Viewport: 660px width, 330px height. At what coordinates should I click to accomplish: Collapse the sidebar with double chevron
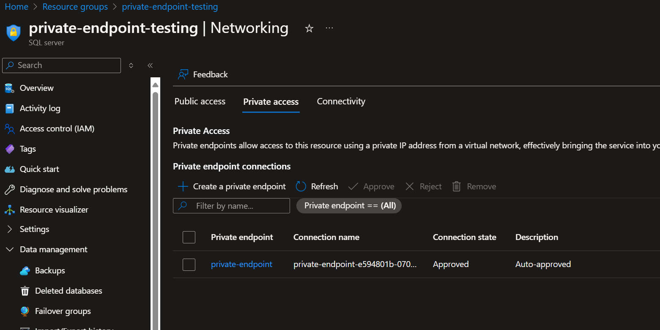tap(150, 65)
